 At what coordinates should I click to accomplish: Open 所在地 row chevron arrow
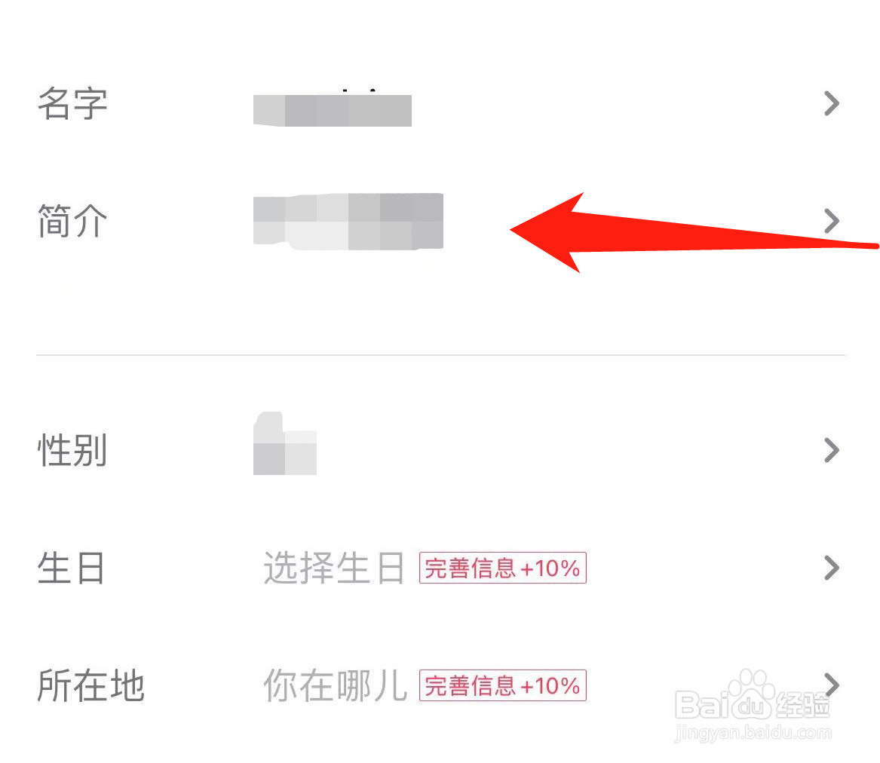point(832,685)
